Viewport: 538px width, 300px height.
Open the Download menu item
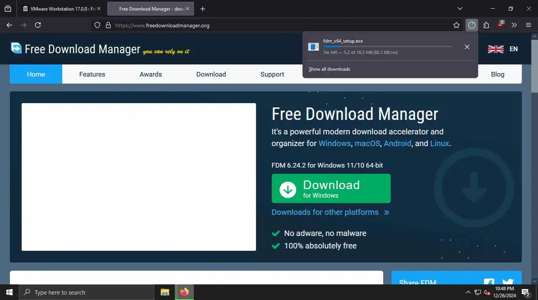(211, 74)
